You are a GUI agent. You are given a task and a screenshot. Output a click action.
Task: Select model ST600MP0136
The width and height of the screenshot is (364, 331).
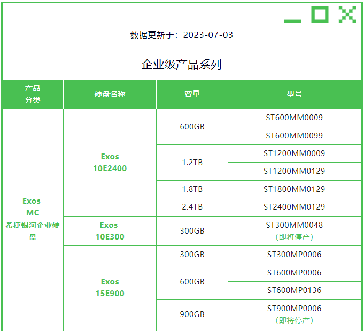pyautogui.click(x=294, y=290)
